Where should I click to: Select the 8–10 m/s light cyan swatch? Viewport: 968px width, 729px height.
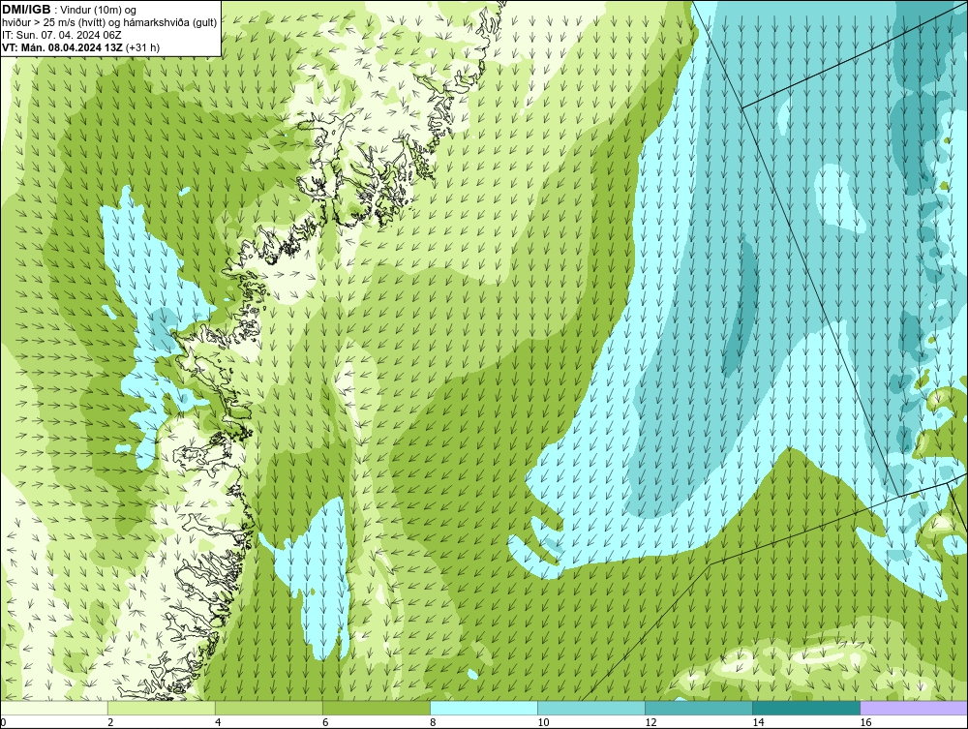coord(484,708)
